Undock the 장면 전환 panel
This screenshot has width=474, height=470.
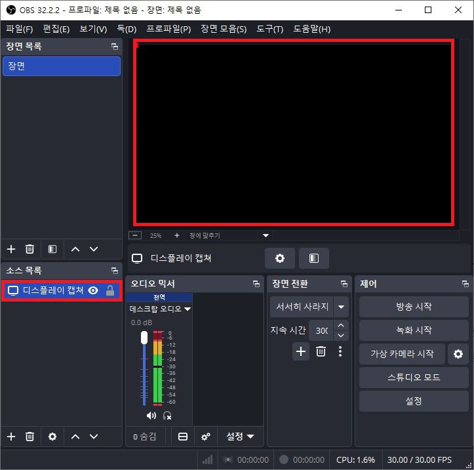click(344, 284)
